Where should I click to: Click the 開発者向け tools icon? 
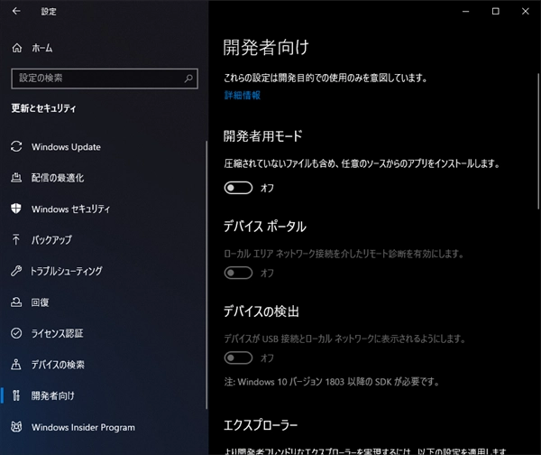(x=16, y=395)
